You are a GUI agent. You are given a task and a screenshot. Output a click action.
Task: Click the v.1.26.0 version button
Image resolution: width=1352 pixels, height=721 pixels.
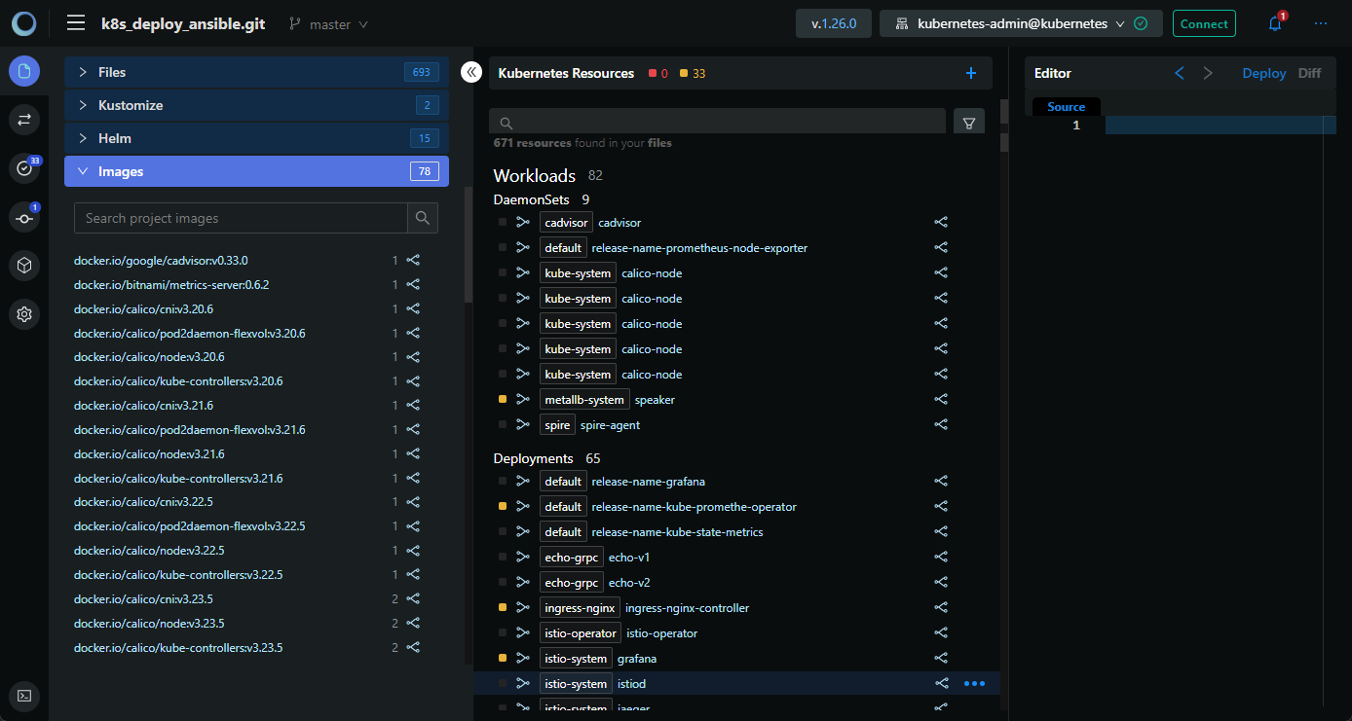[x=834, y=23]
